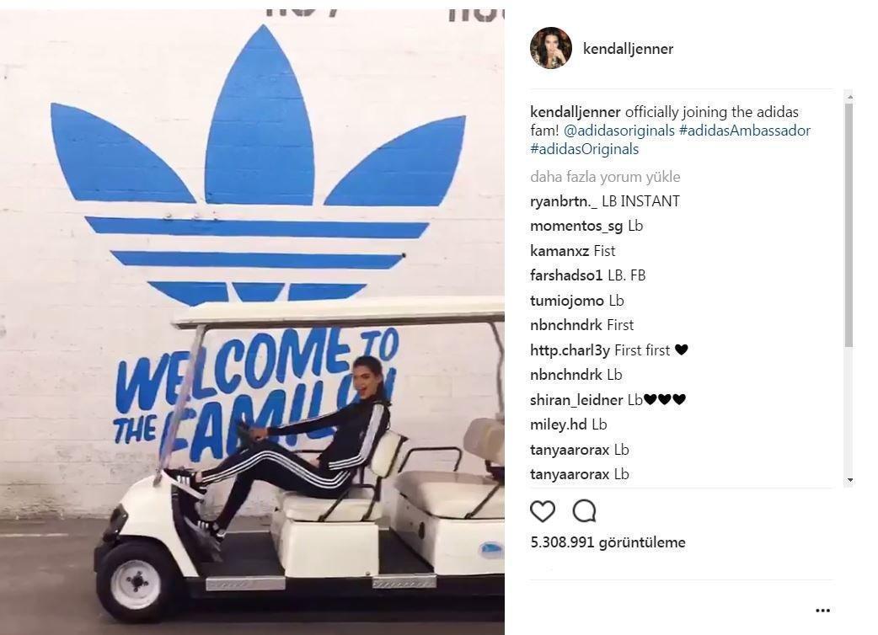This screenshot has width=878, height=635.
Task: Open the comment bubble icon
Action: [x=584, y=511]
